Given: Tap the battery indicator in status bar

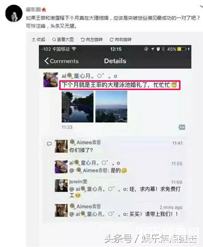Looking at the screenshot, I should click(x=182, y=49).
